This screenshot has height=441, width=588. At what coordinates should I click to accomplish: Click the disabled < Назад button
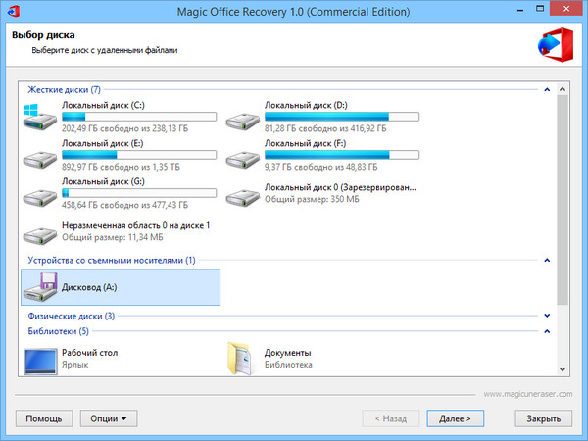pos(391,418)
